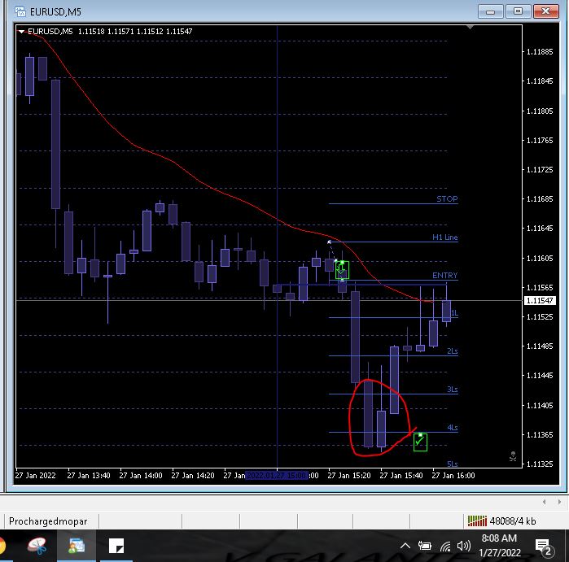The width and height of the screenshot is (569, 562).
Task: Expand hidden system tray icons chevron
Action: (405, 546)
